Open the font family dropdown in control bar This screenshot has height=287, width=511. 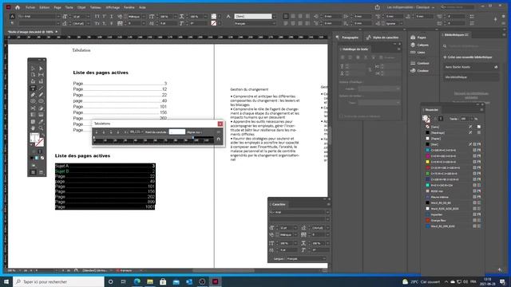pyautogui.click(x=58, y=16)
